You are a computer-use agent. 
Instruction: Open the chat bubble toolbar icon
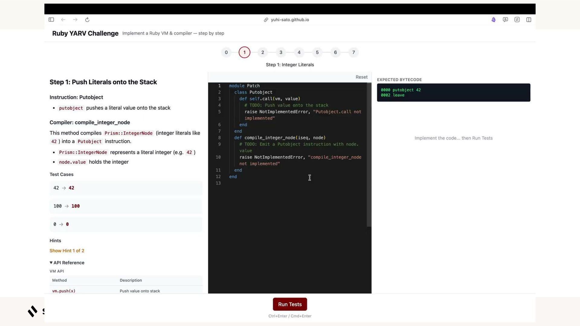tap(505, 20)
